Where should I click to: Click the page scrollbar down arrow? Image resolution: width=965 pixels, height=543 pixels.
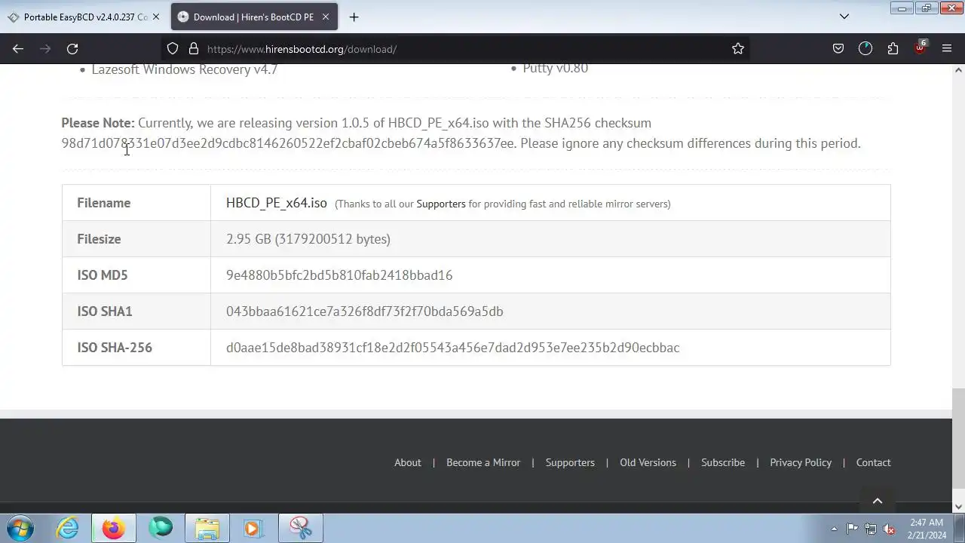coord(958,507)
